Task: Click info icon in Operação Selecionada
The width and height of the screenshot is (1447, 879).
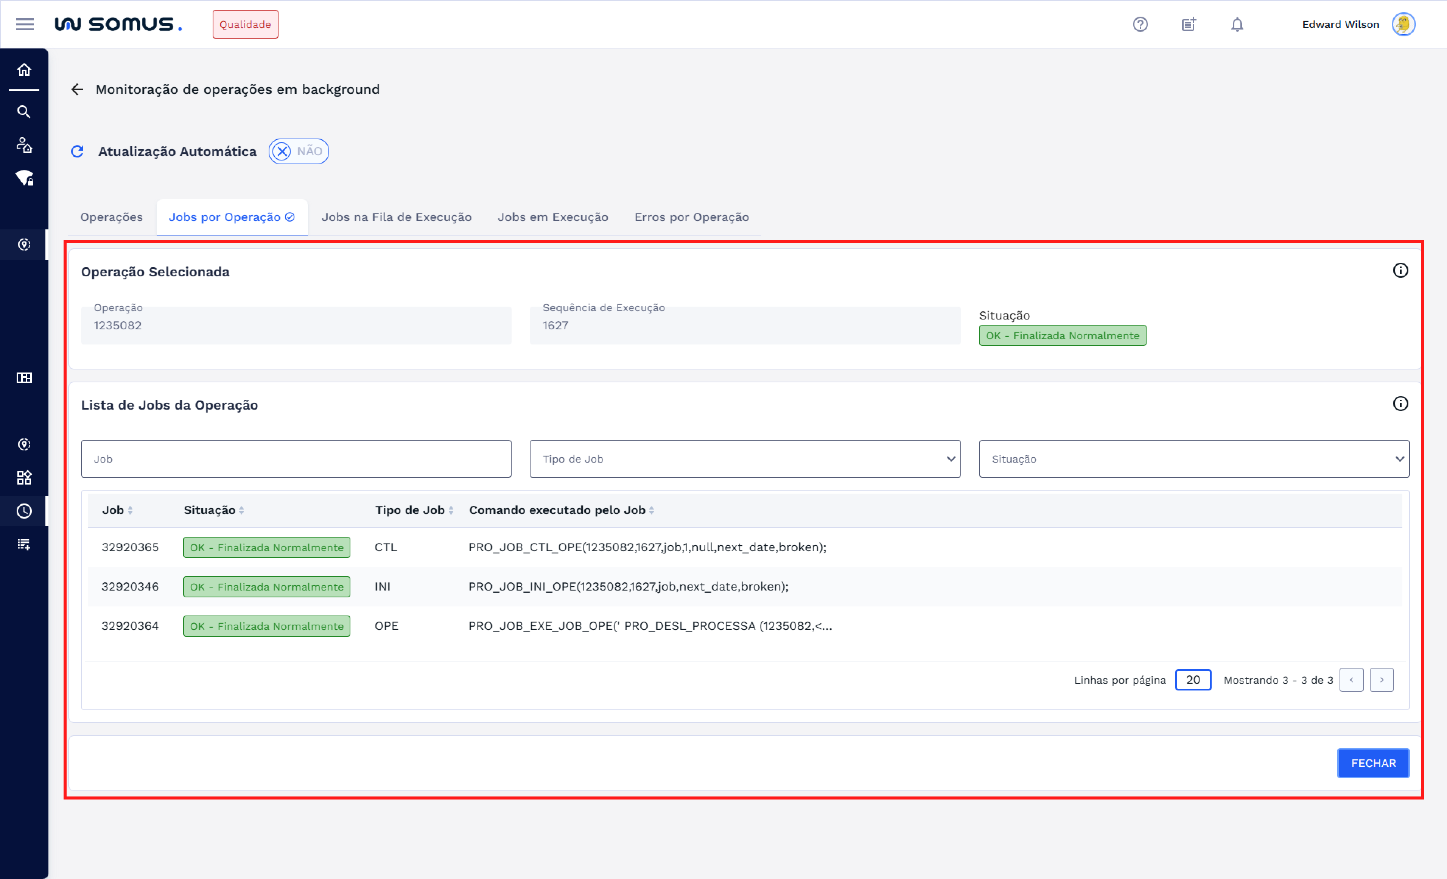Action: (1400, 270)
